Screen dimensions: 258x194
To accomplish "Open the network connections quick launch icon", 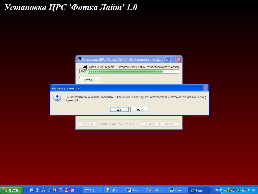I will click(x=43, y=190).
